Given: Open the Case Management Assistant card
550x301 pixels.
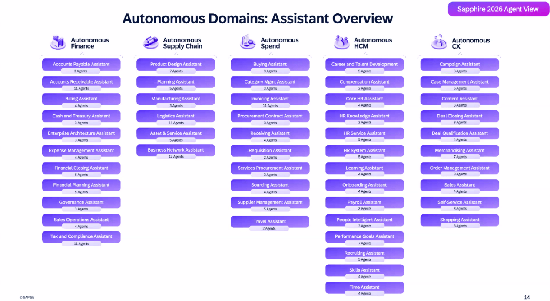Looking at the screenshot, I should pyautogui.click(x=460, y=82).
